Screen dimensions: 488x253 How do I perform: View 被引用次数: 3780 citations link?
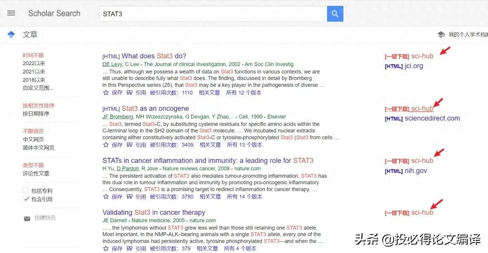tap(172, 196)
